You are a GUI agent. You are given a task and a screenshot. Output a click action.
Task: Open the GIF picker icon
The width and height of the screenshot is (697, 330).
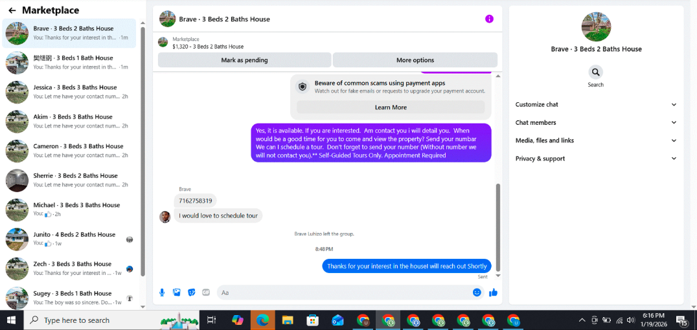click(206, 292)
